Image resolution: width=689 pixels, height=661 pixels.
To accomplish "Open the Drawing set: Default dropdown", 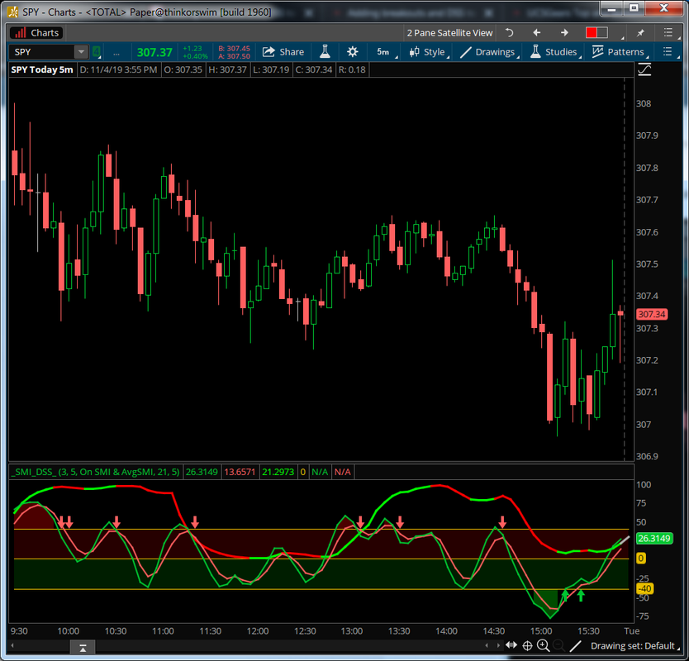I will click(x=634, y=645).
